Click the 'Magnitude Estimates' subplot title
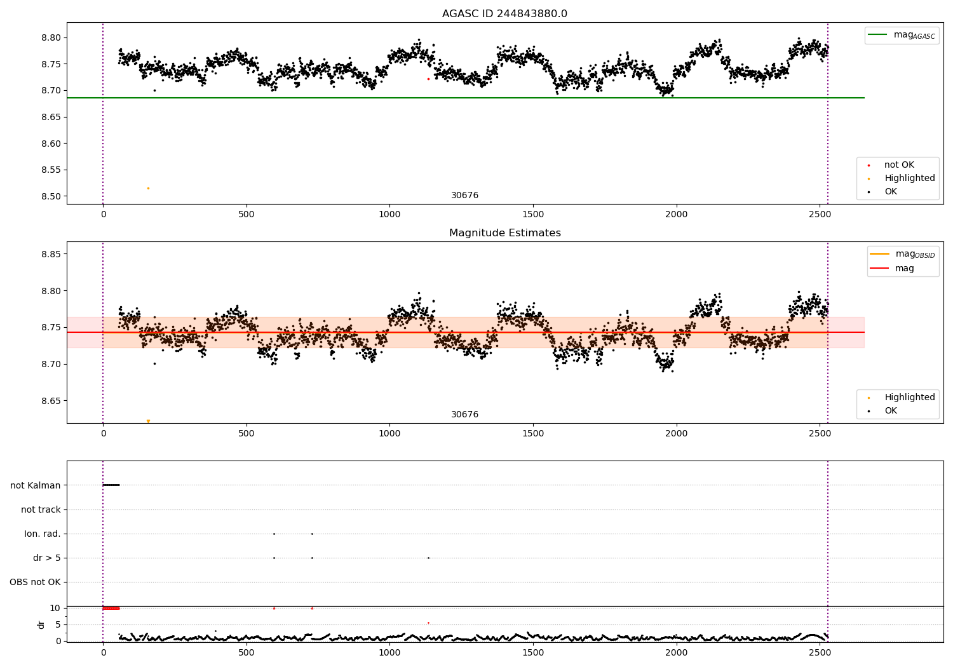Viewport: 953px width, 667px height. coord(504,233)
